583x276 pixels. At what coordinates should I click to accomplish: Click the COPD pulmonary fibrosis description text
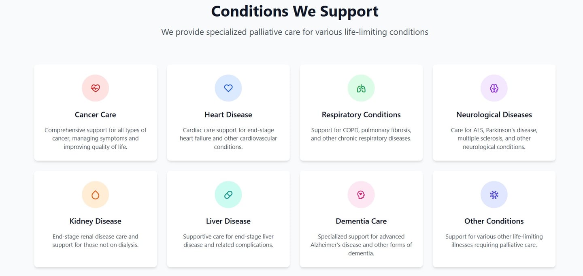[361, 134]
